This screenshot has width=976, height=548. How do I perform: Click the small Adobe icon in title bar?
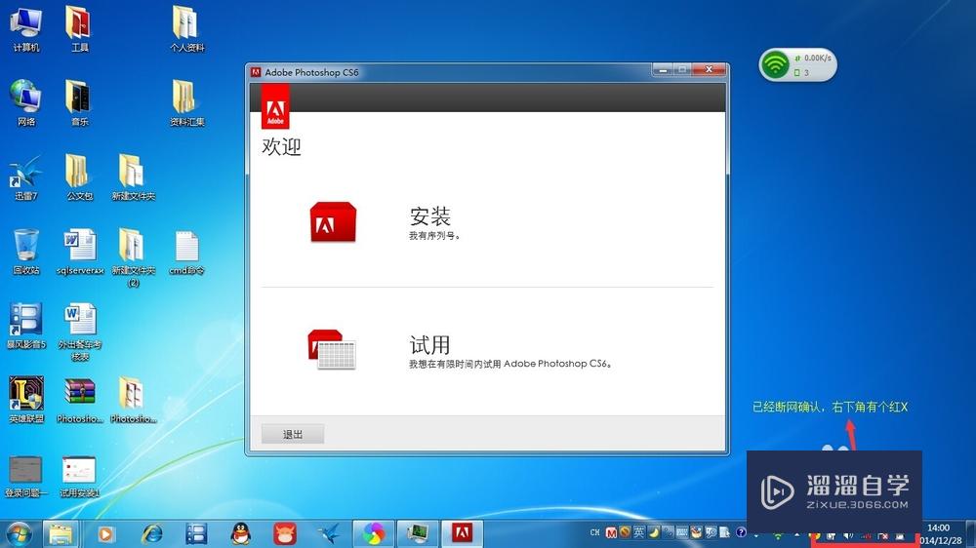coord(256,72)
